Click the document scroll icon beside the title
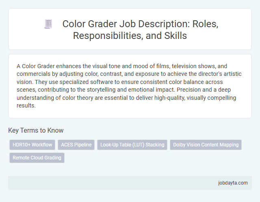260x202 pixels. pyautogui.click(x=48, y=24)
